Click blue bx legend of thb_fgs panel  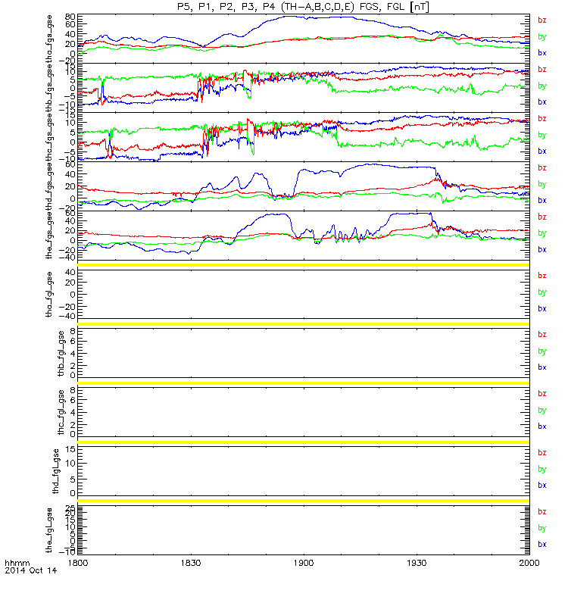click(542, 102)
